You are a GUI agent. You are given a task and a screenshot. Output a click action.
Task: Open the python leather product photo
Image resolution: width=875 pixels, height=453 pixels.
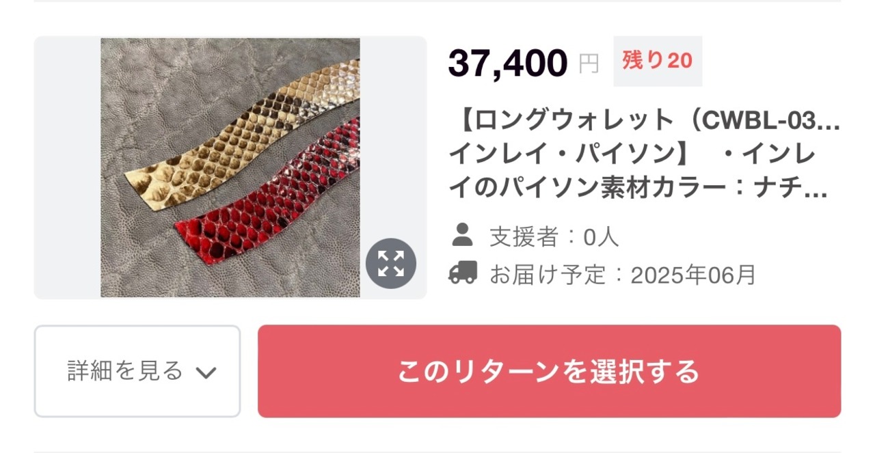[x=230, y=167]
